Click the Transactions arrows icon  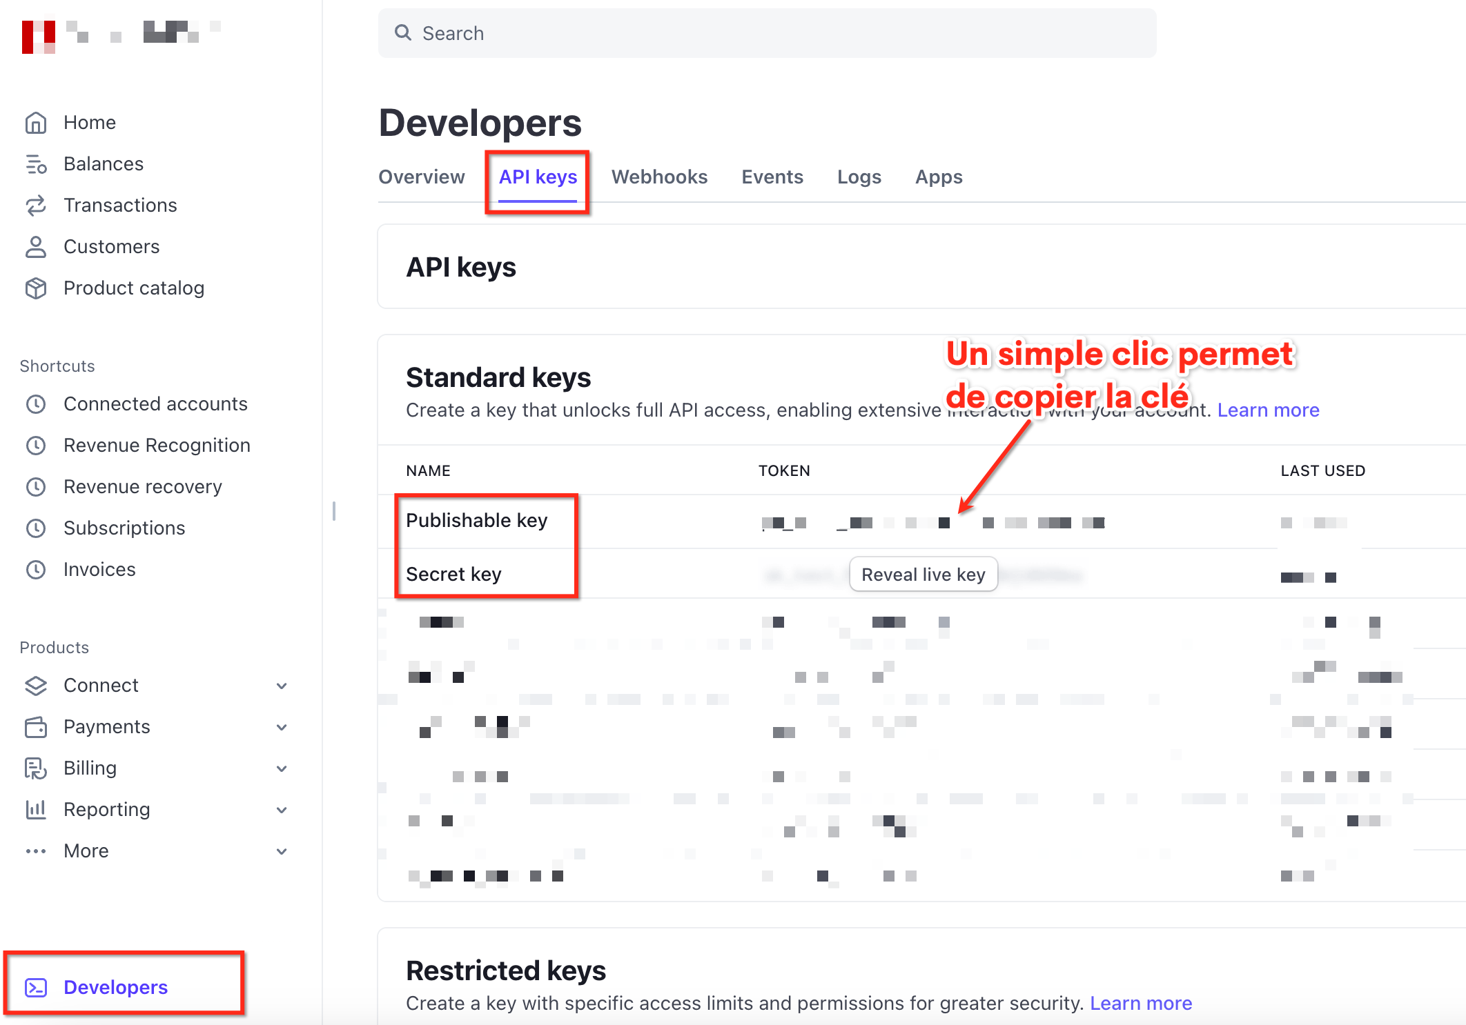[x=36, y=206]
